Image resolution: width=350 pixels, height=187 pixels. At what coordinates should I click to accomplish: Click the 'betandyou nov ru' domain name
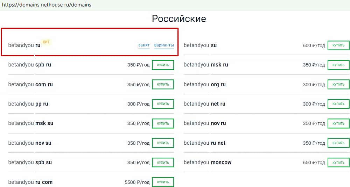click(x=205, y=123)
